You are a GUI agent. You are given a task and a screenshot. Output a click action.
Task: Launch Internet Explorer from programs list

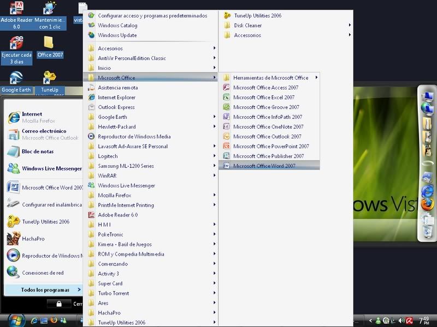(151, 98)
